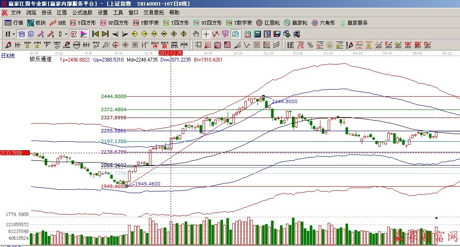Viewport: 460px width, 247px height.
Task: Open the 江恩轮 (Gann wheel) tool
Action: [x=268, y=23]
